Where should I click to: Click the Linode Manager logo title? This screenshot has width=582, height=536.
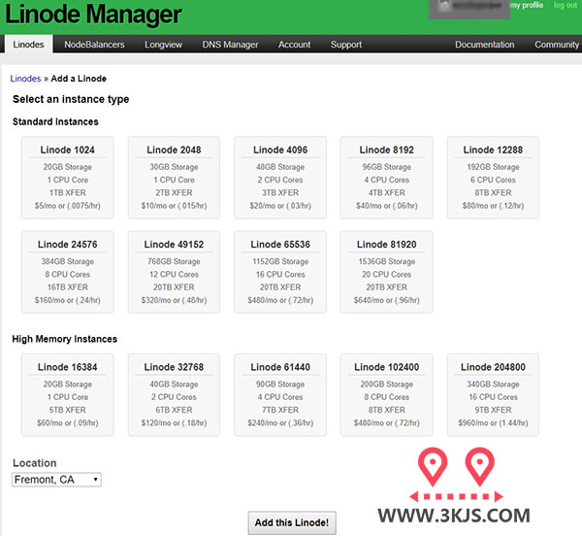[x=93, y=15]
